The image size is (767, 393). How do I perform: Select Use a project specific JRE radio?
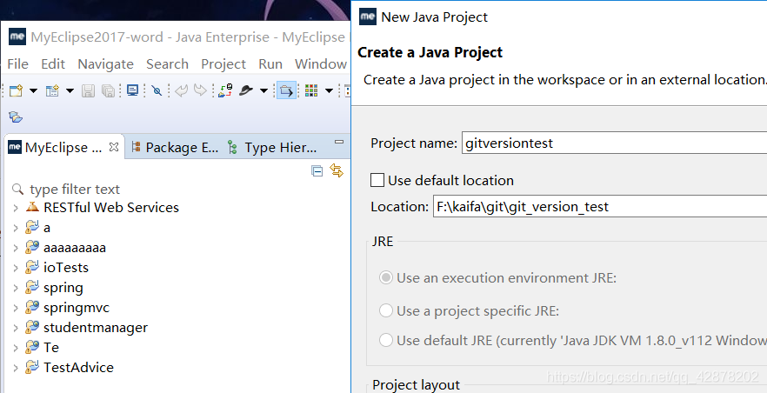click(x=386, y=310)
